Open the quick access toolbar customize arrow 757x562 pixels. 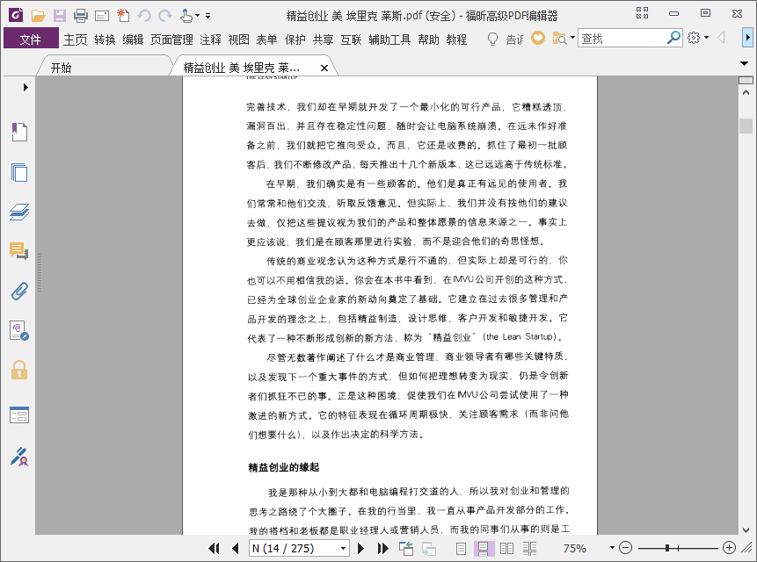click(x=208, y=16)
